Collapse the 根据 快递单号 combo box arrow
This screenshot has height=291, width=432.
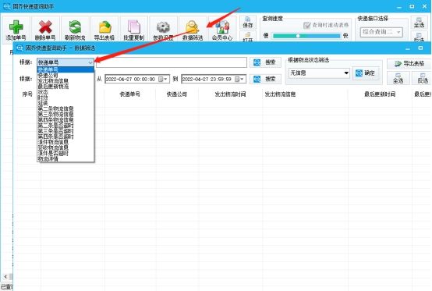pyautogui.click(x=90, y=62)
